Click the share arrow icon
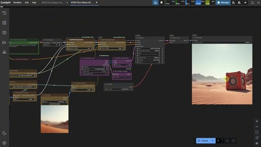 coord(245,2)
